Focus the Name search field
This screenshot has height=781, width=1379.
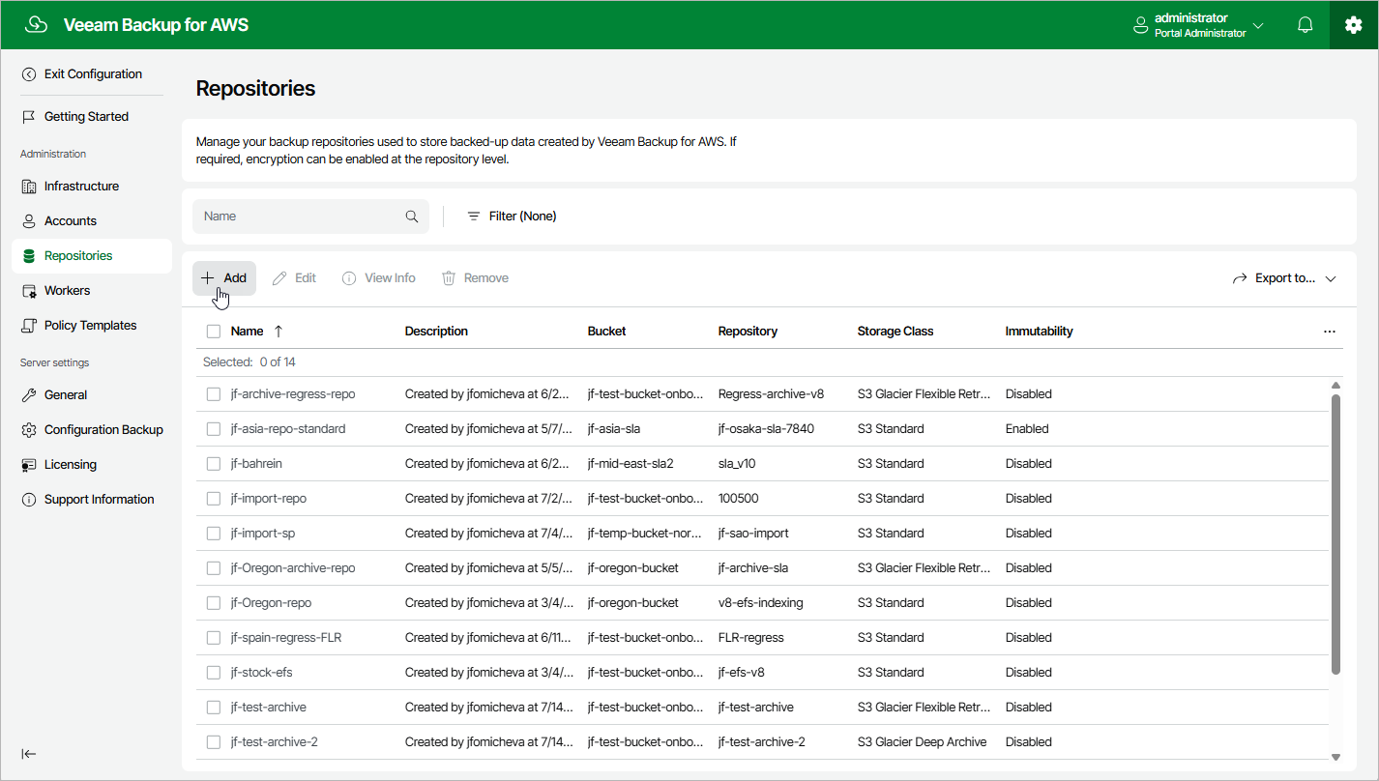pyautogui.click(x=310, y=217)
